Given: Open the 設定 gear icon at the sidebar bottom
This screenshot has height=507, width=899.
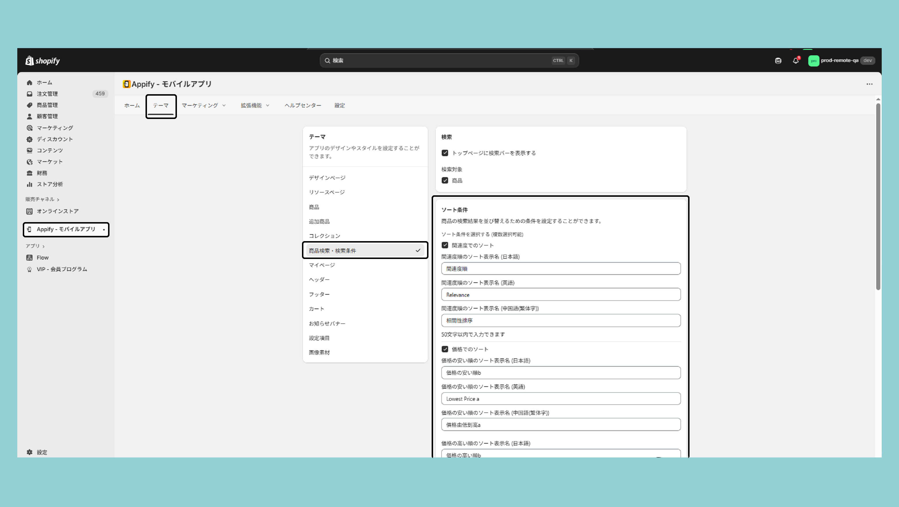Looking at the screenshot, I should point(30,452).
